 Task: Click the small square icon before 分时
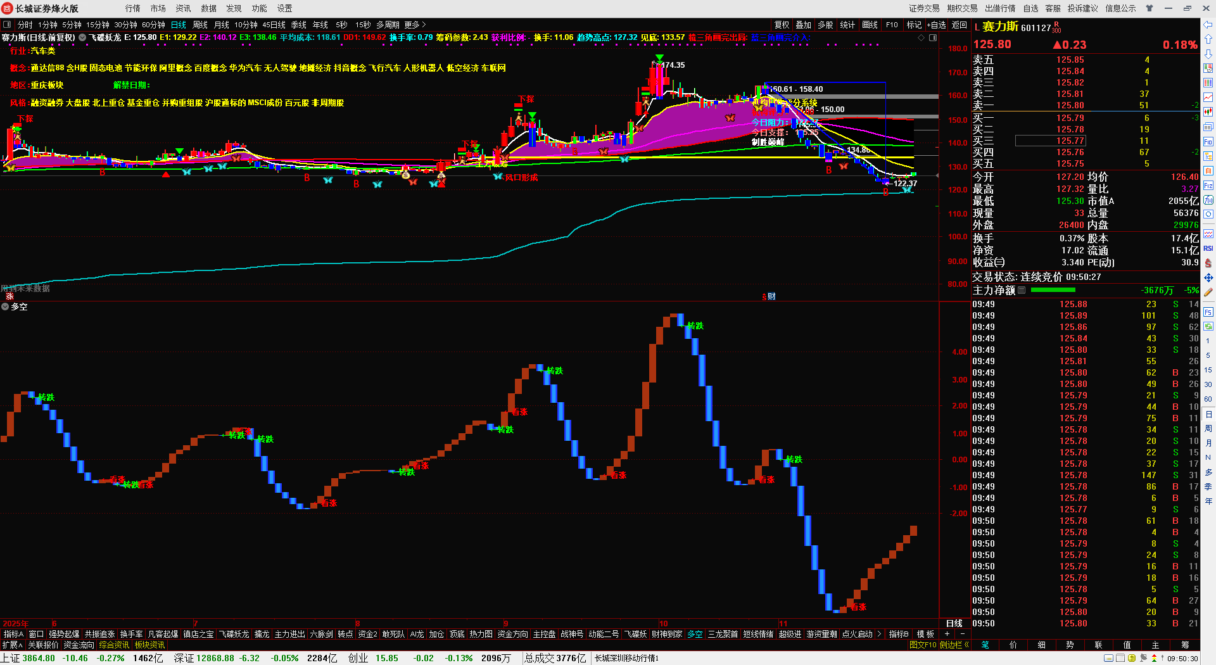[7, 25]
